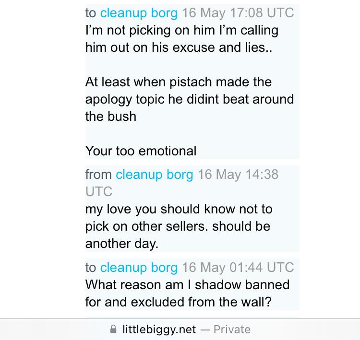Viewport: 360px width, 340px height.
Task: Click the "from" label before cleanup borg
Action: 98,174
